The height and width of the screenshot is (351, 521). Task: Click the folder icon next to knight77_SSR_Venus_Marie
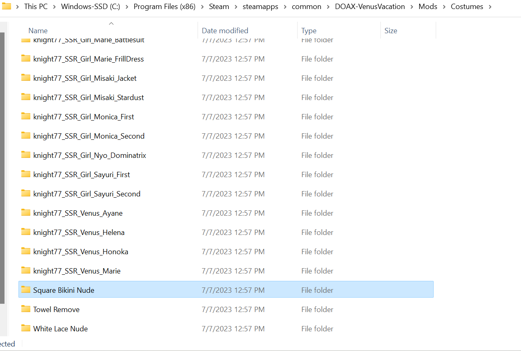[x=26, y=271]
